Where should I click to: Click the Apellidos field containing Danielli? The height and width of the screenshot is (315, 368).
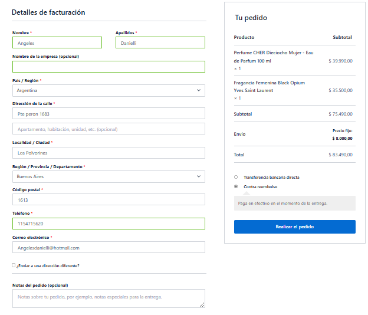click(160, 43)
